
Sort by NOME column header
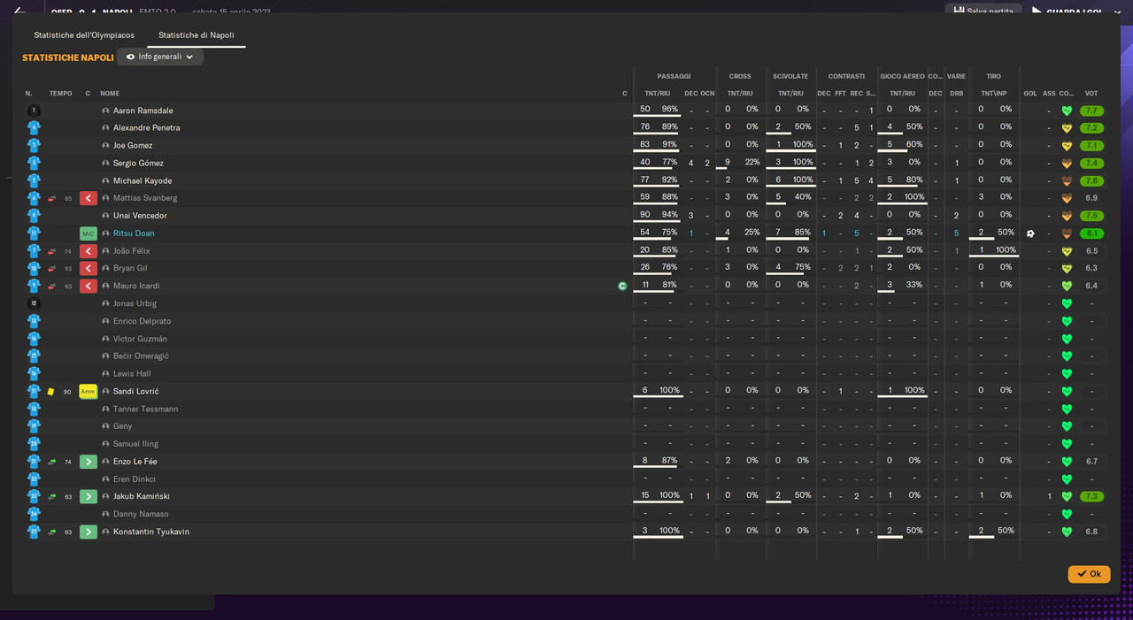110,93
